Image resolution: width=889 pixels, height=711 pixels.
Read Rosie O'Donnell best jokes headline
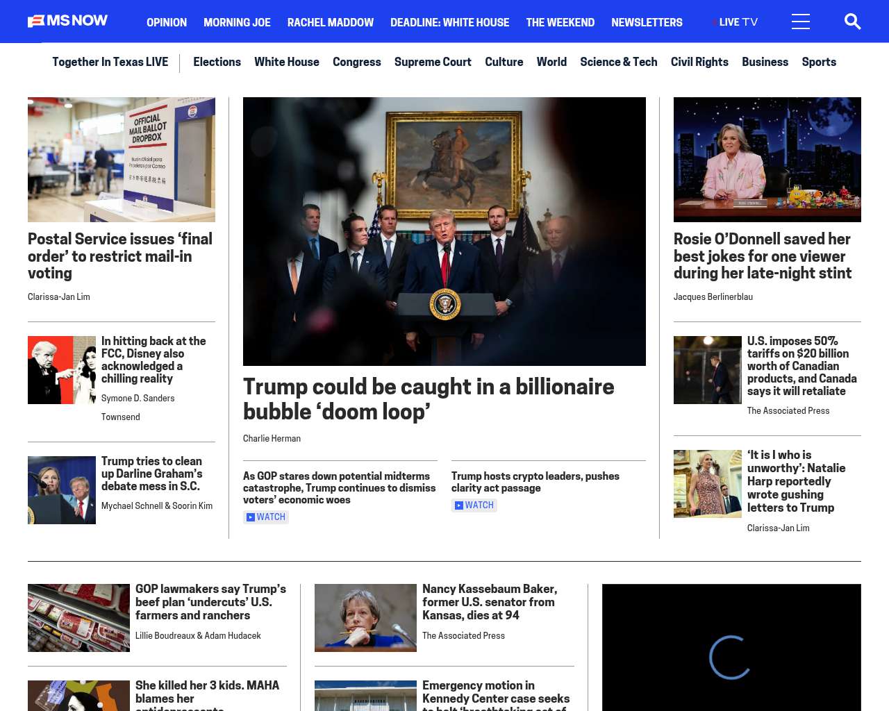click(x=763, y=256)
